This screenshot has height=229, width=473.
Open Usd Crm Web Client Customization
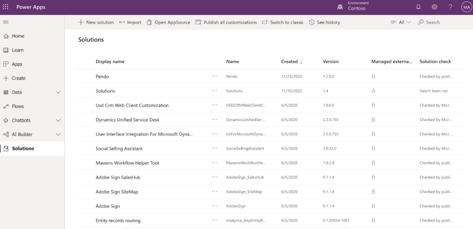[132, 105]
